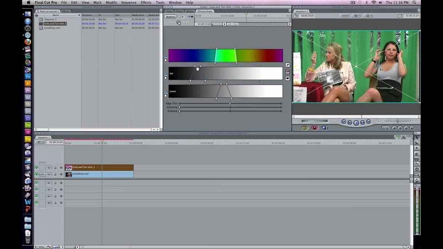443x249 pixels.
Task: Toggle the hue range enable checkbox
Action: point(166,56)
